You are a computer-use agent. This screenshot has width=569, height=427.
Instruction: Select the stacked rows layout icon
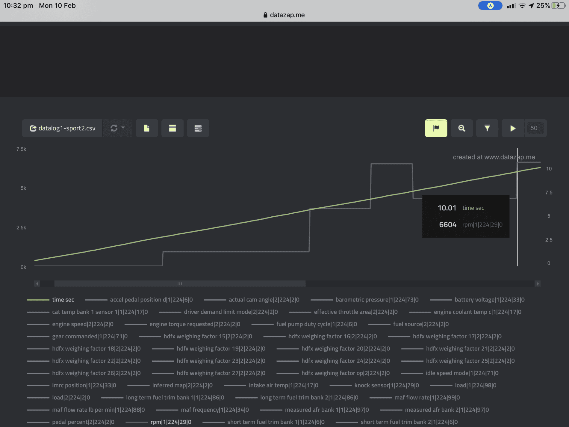[x=198, y=128]
